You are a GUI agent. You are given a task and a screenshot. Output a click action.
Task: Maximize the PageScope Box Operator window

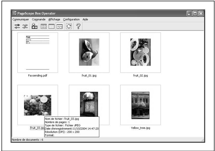(x=195, y=13)
